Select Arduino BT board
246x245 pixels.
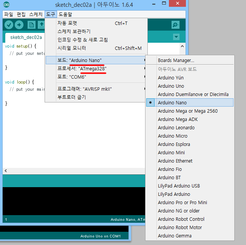click(x=190, y=177)
